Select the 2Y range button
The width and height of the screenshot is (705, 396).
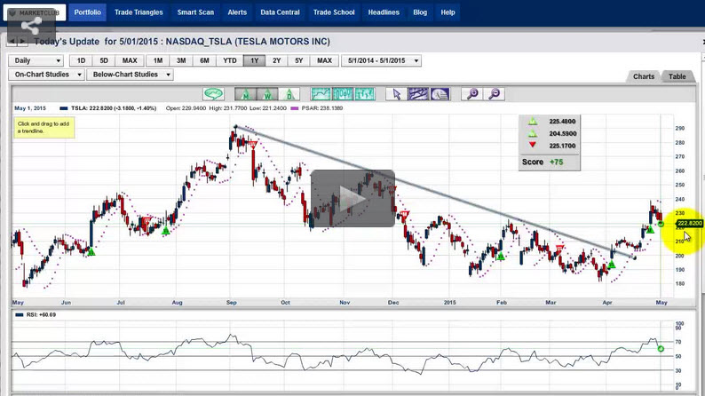[276, 60]
